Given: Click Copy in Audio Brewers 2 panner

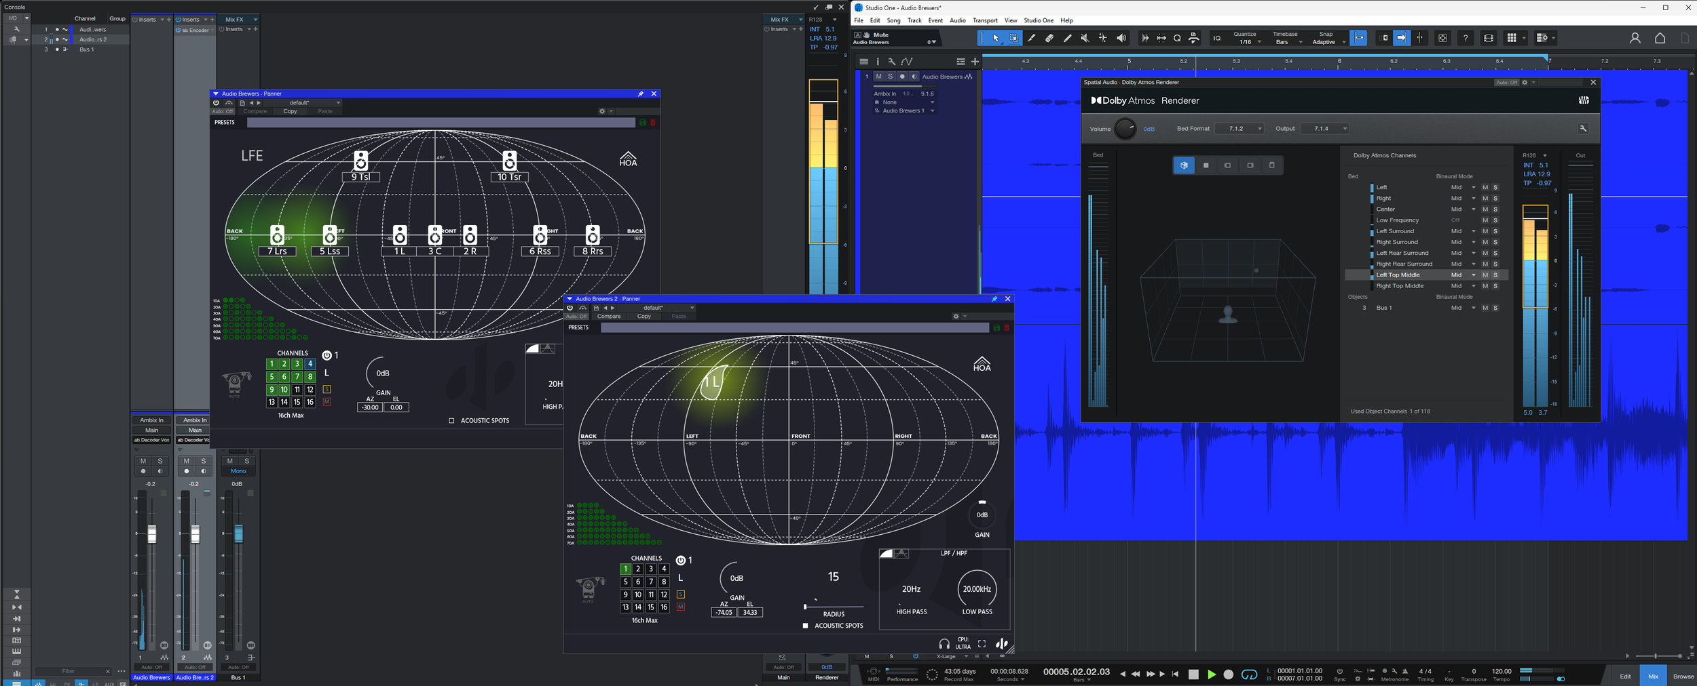Looking at the screenshot, I should click(644, 317).
